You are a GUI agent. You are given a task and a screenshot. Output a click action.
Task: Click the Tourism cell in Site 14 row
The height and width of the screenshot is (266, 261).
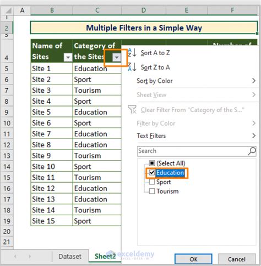(97, 210)
